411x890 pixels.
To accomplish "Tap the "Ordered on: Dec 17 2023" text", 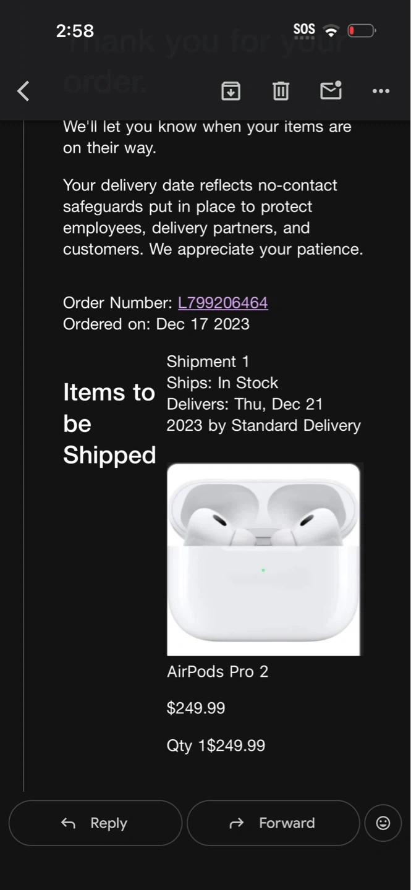I will coord(156,324).
